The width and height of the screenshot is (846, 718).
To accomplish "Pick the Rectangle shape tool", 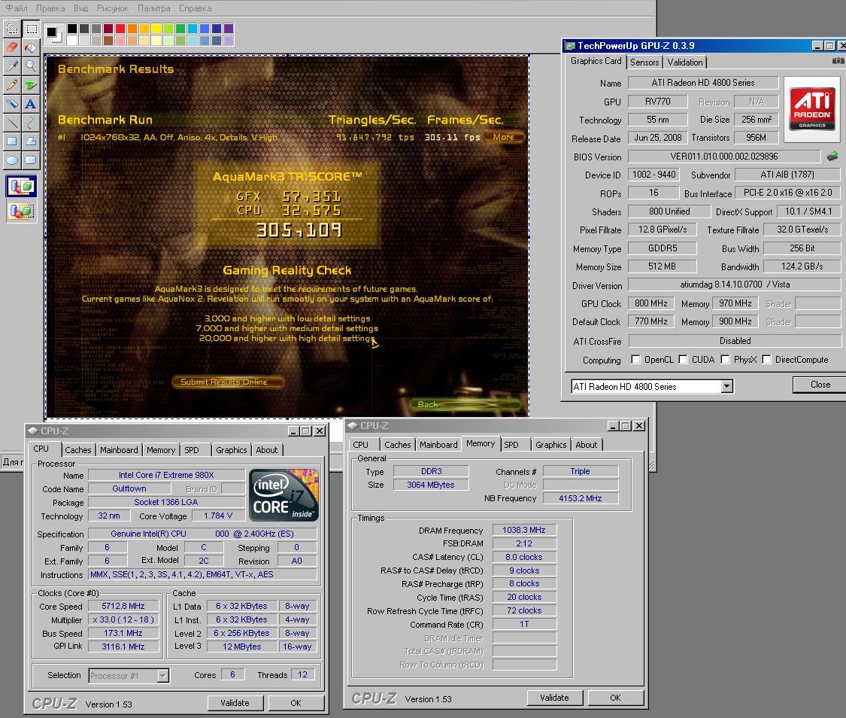I will pyautogui.click(x=12, y=141).
